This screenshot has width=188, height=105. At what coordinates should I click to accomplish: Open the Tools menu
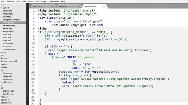[x=37, y=1]
